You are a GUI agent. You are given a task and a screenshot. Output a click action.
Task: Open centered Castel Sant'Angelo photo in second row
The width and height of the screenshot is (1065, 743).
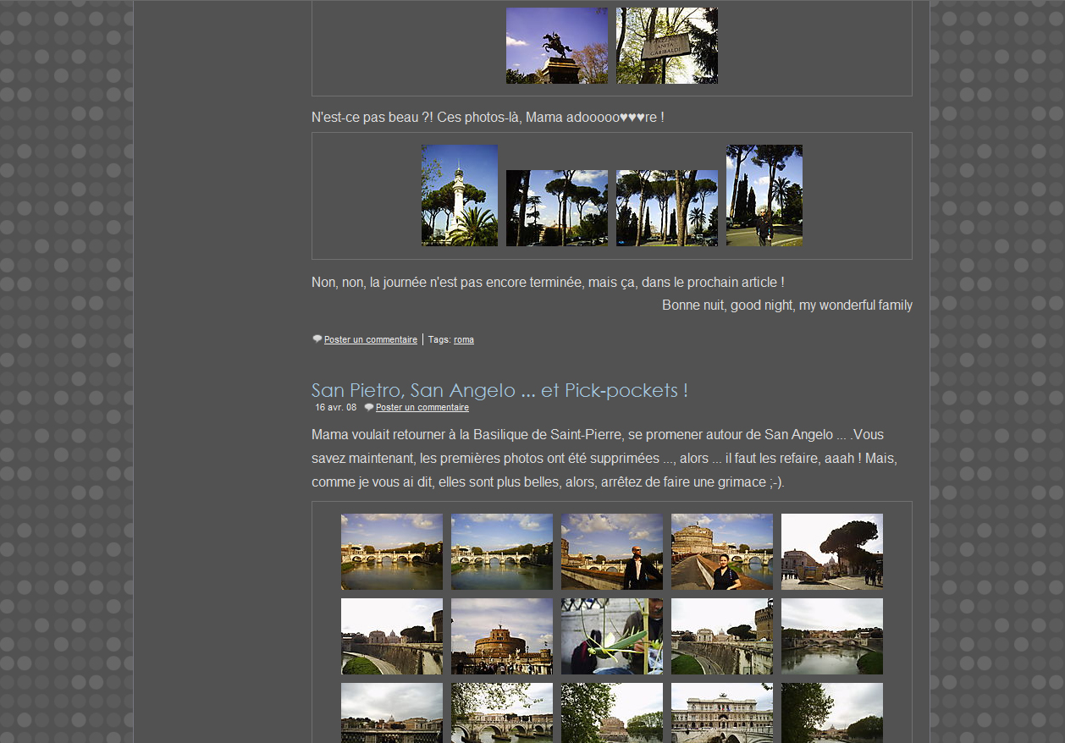pyautogui.click(x=501, y=636)
